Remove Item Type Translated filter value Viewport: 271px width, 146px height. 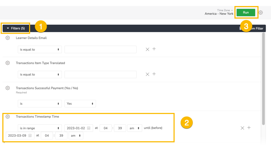pos(148,75)
